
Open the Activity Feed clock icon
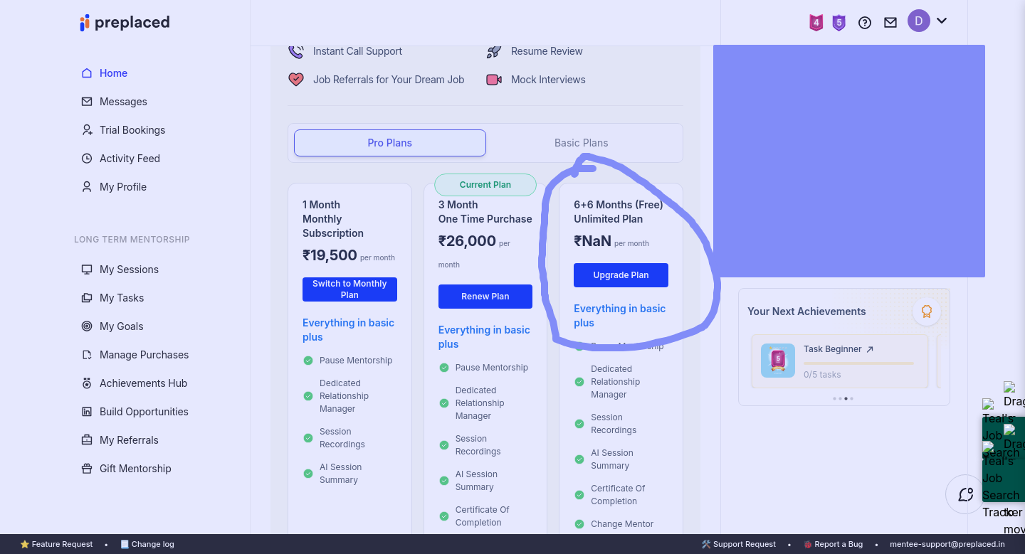[x=87, y=159]
